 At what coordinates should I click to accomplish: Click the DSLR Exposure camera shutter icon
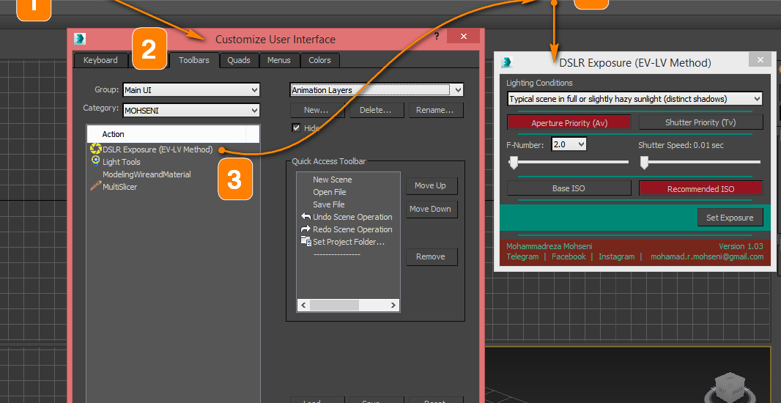click(x=95, y=149)
